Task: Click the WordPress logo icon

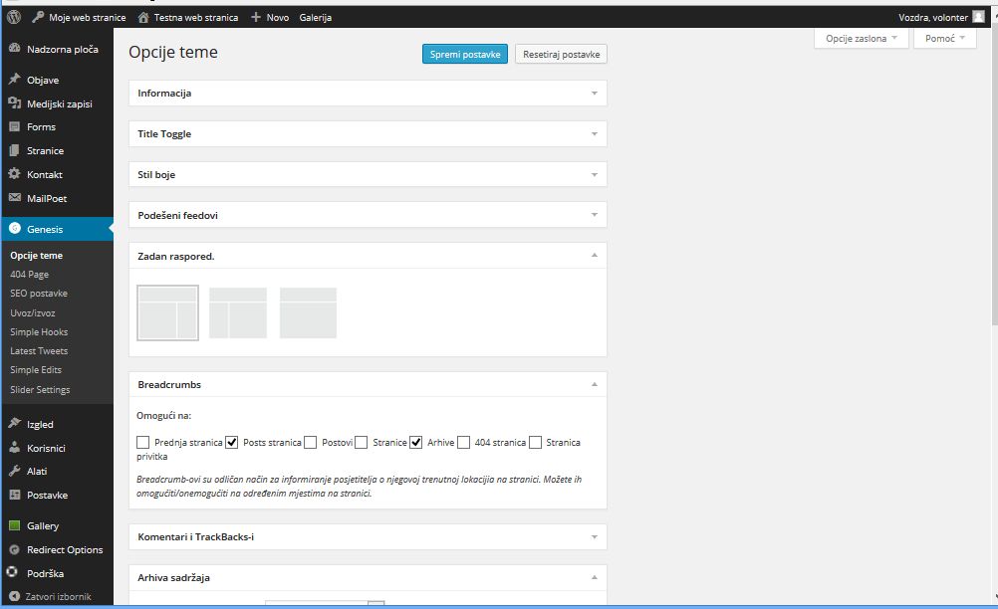Action: pyautogui.click(x=14, y=17)
